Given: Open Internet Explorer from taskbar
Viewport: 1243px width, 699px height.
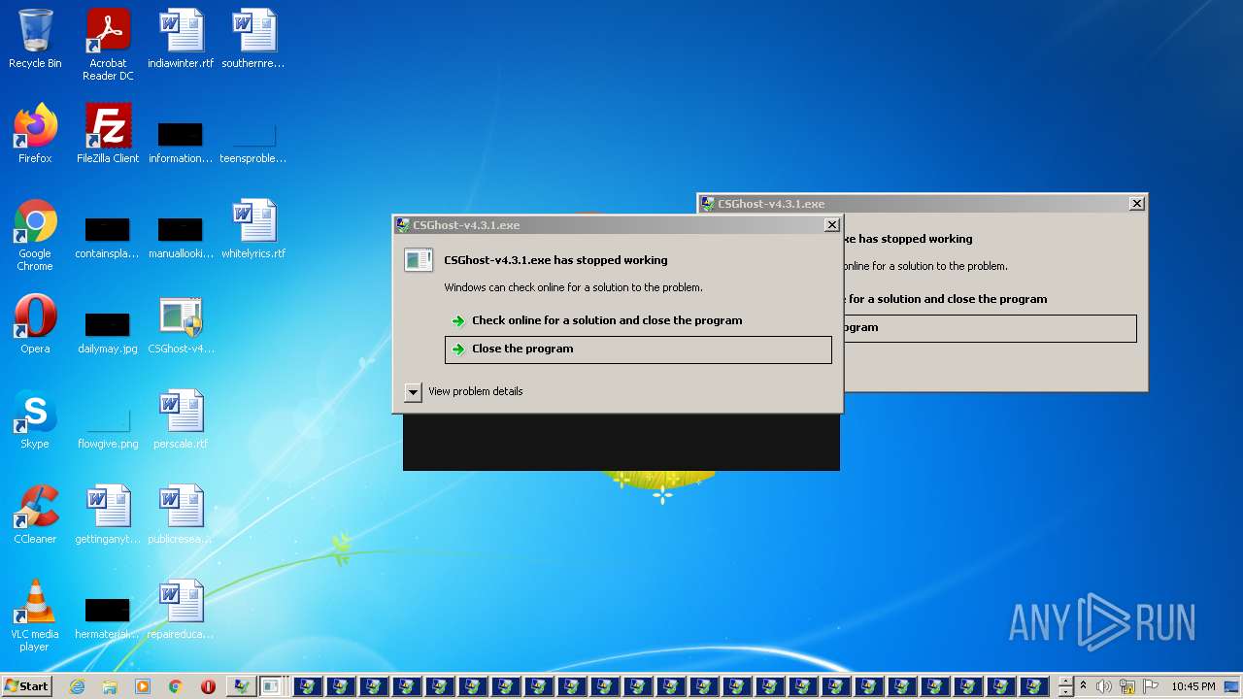Looking at the screenshot, I should pyautogui.click(x=77, y=686).
